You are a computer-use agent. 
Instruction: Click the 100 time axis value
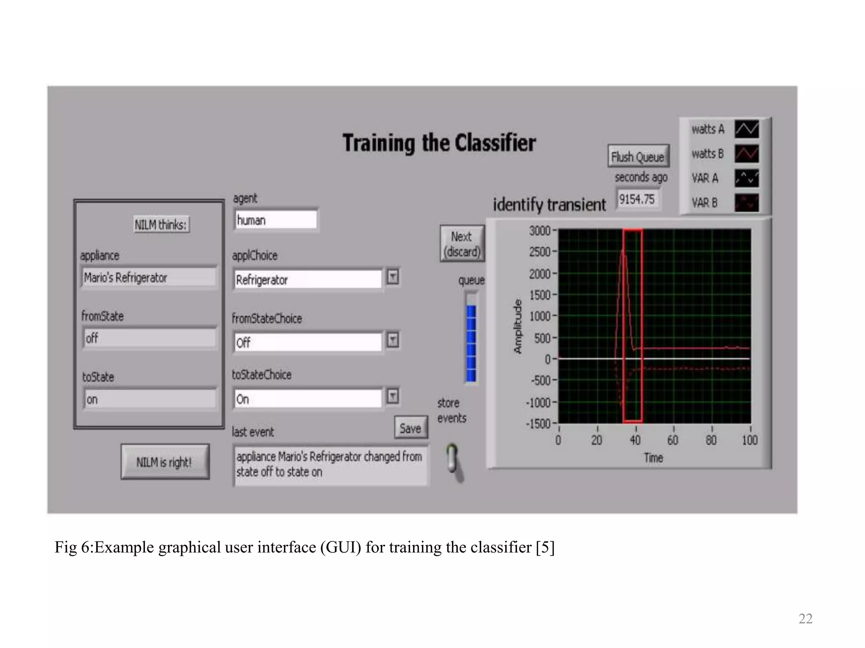[750, 440]
